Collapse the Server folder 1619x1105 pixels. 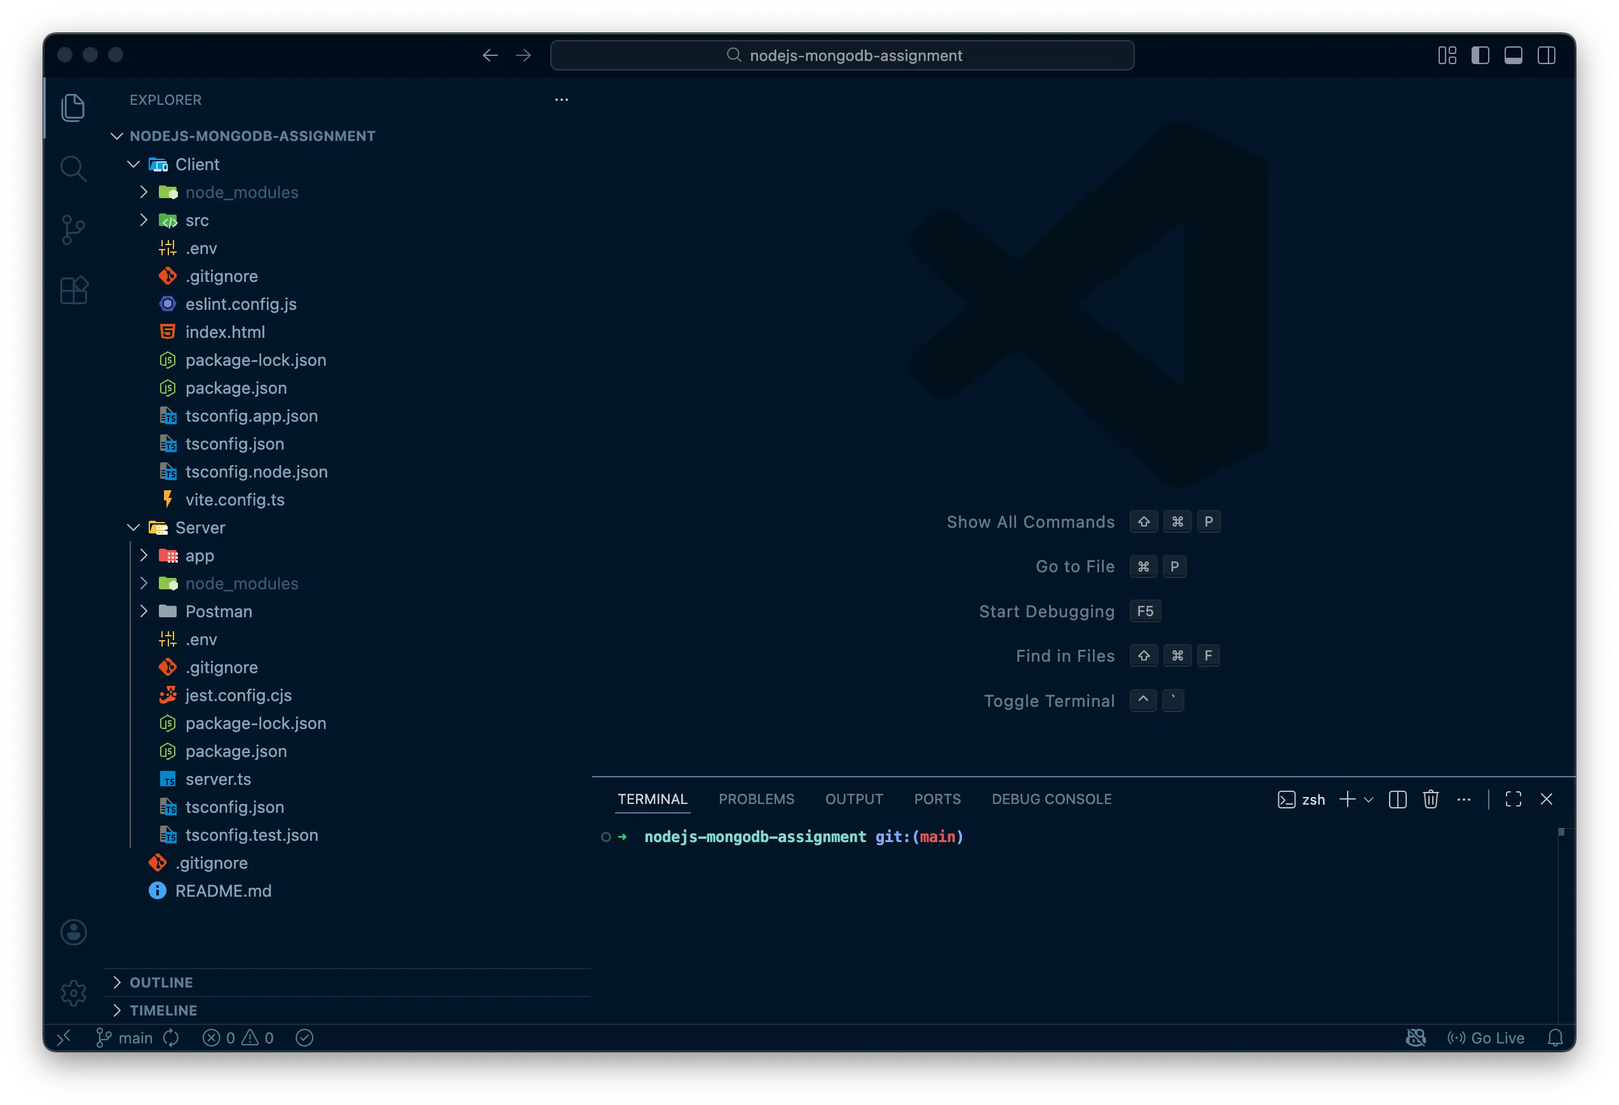(134, 527)
